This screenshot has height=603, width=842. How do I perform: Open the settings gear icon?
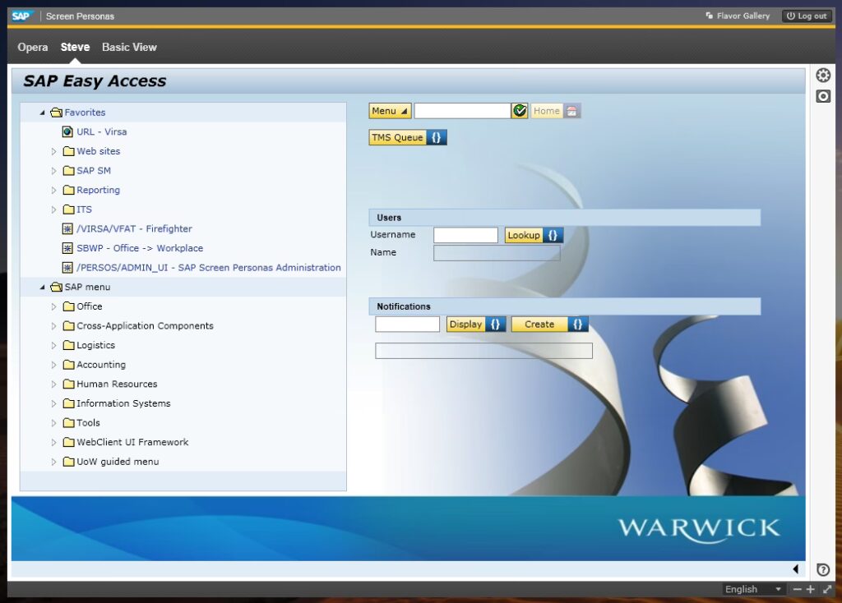[823, 76]
